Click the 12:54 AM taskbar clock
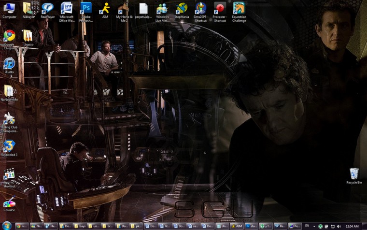 (352, 226)
